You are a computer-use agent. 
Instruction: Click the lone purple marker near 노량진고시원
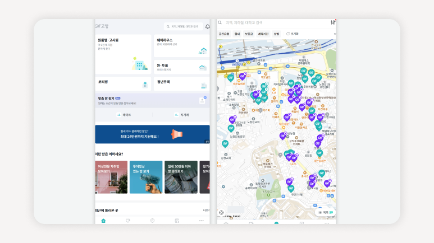pos(232,120)
